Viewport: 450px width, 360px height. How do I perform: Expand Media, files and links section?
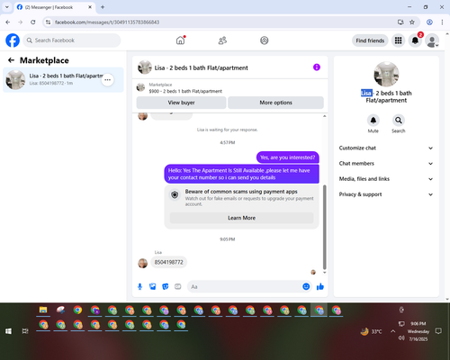386,179
